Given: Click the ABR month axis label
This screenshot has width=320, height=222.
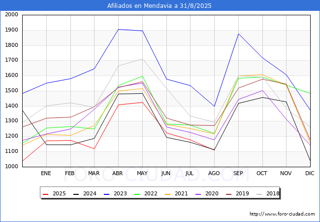Looking at the screenshot, I should pyautogui.click(x=118, y=173).
